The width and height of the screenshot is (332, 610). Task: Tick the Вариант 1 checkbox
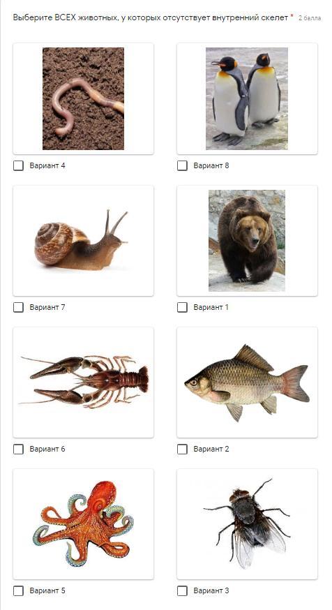pos(182,307)
